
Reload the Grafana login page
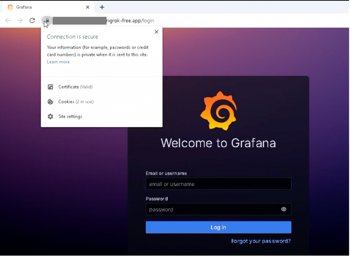click(32, 20)
